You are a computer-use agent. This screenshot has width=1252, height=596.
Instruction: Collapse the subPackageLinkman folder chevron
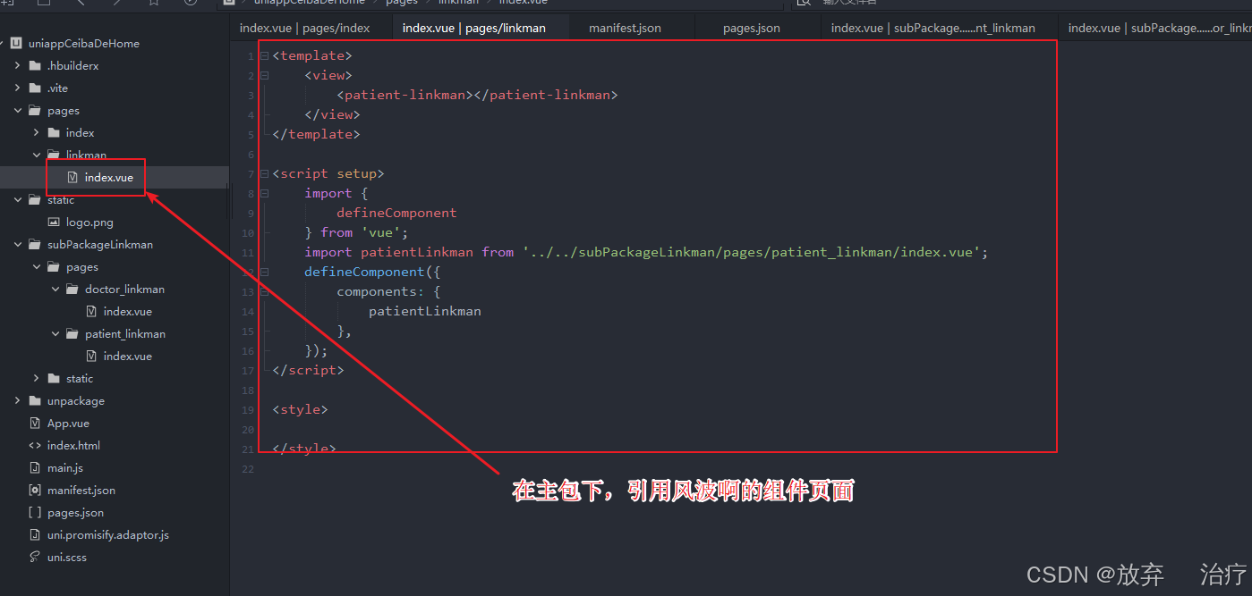(x=17, y=244)
